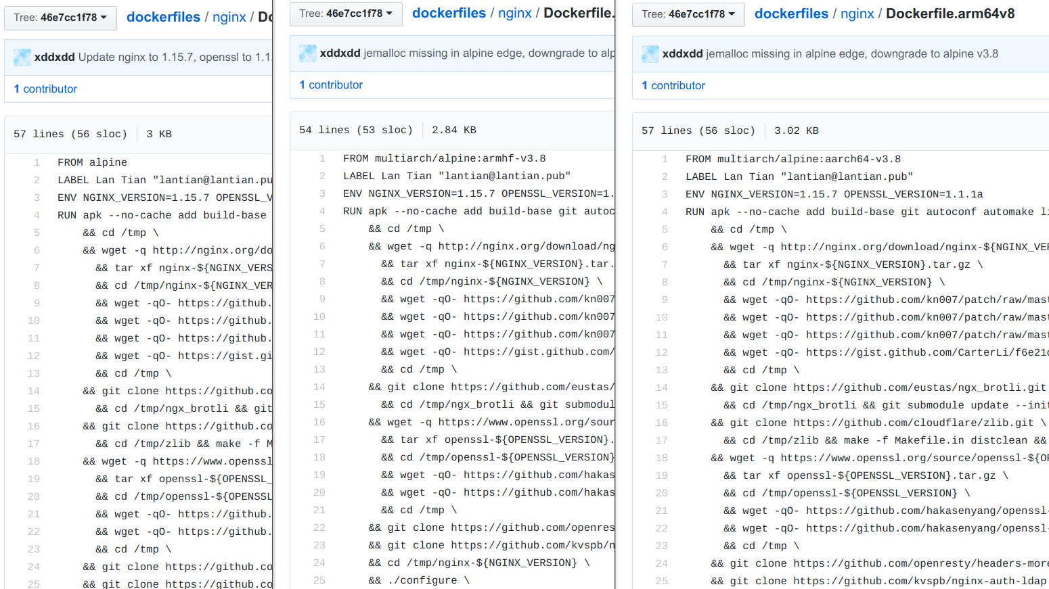Image resolution: width=1049 pixels, height=589 pixels.
Task: Select line number 16 in middle panel
Action: coord(319,423)
